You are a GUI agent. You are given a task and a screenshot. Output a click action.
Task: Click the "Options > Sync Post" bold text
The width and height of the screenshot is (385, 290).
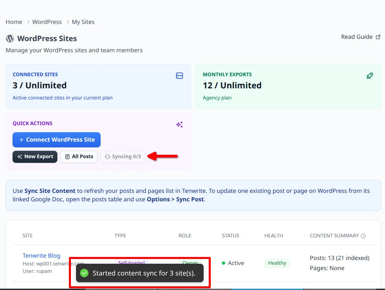[x=175, y=199]
